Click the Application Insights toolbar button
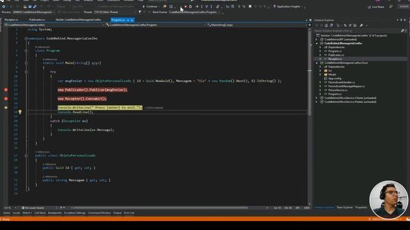The width and height of the screenshot is (410, 230). [x=288, y=6]
